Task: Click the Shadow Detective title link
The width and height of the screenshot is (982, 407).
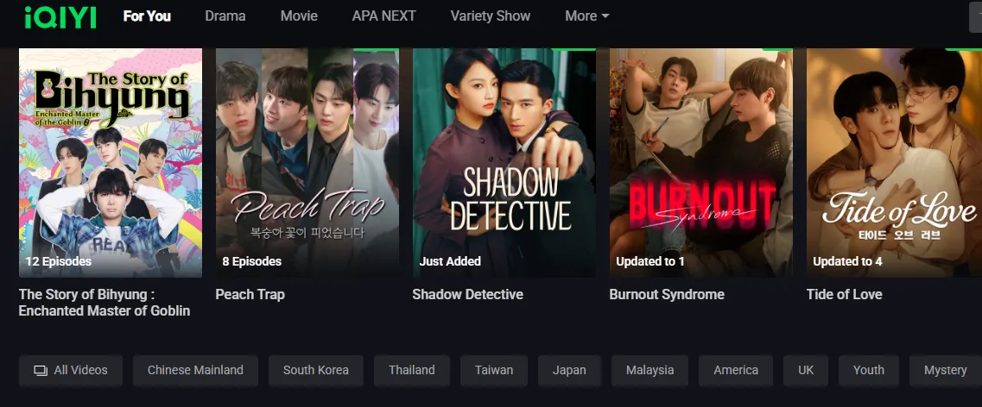Action: pyautogui.click(x=467, y=294)
